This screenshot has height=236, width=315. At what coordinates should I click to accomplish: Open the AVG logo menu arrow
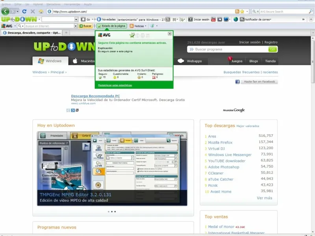[15, 26]
